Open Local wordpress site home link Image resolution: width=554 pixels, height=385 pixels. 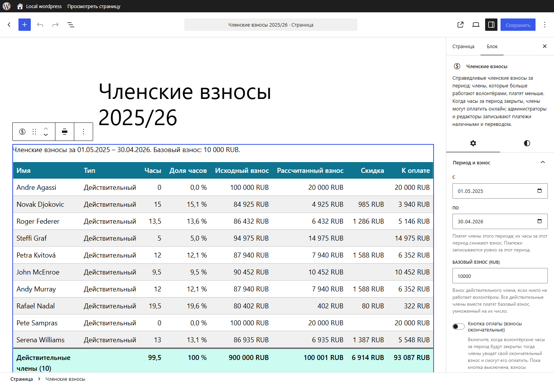[39, 6]
